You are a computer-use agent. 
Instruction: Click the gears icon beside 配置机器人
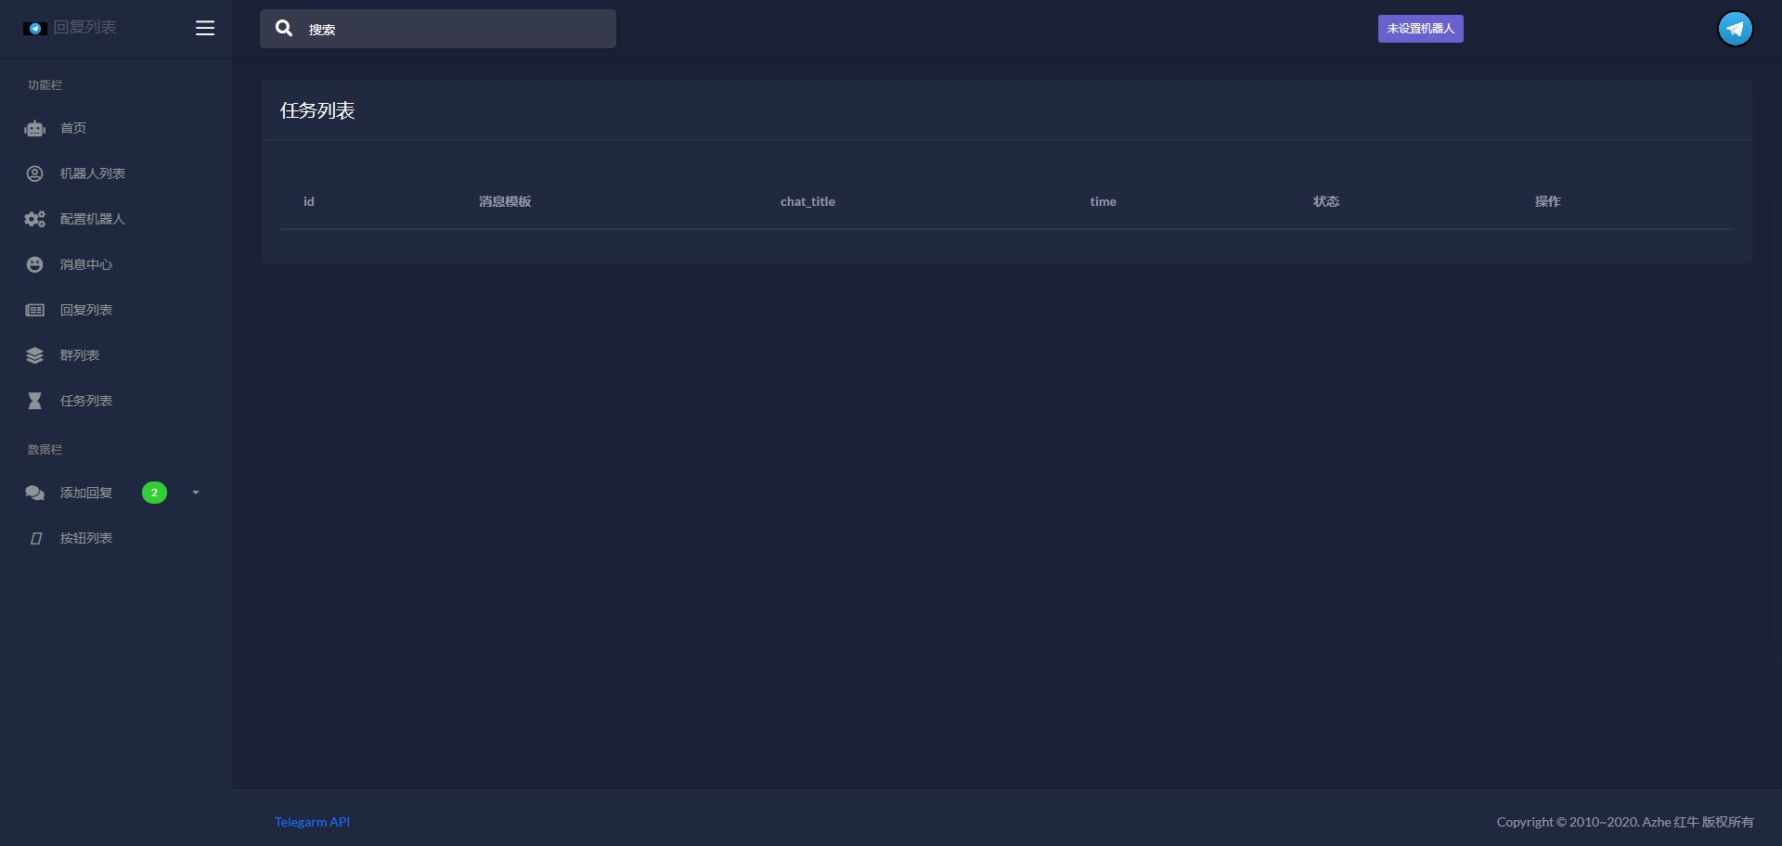35,219
